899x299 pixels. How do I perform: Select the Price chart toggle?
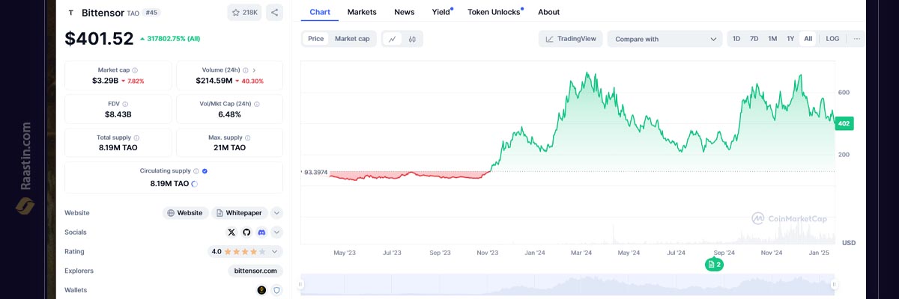coord(316,39)
